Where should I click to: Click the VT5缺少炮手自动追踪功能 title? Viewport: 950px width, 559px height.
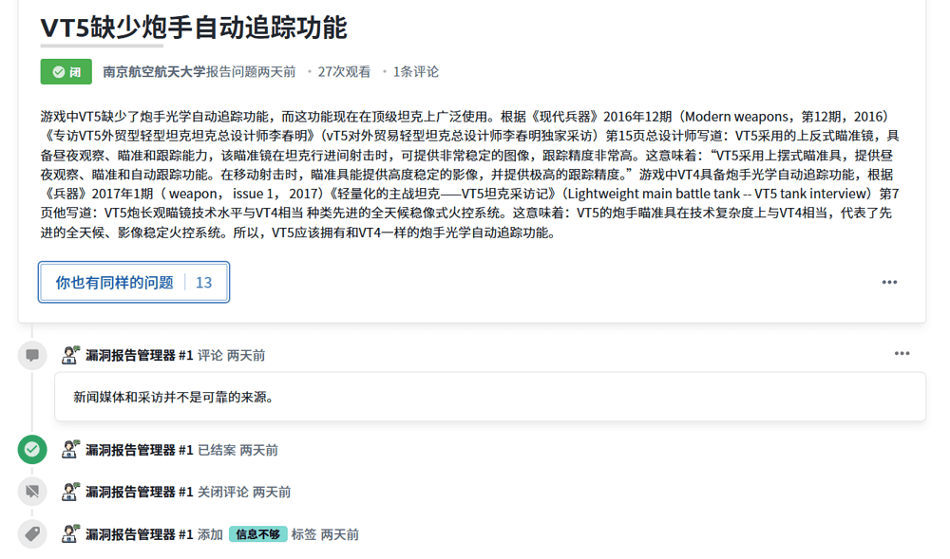(194, 28)
